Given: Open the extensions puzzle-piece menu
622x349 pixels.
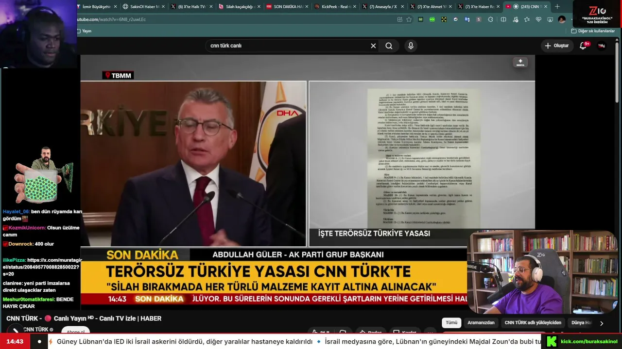Looking at the screenshot, I should [490, 19].
